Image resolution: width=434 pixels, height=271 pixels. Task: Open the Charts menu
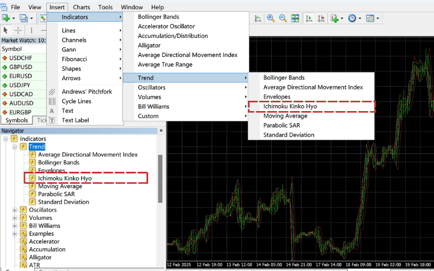coord(81,7)
